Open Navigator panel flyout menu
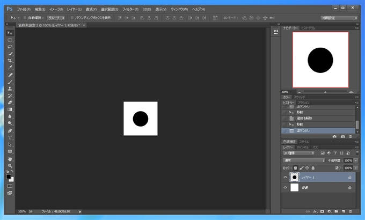The width and height of the screenshot is (365, 220). [x=356, y=28]
